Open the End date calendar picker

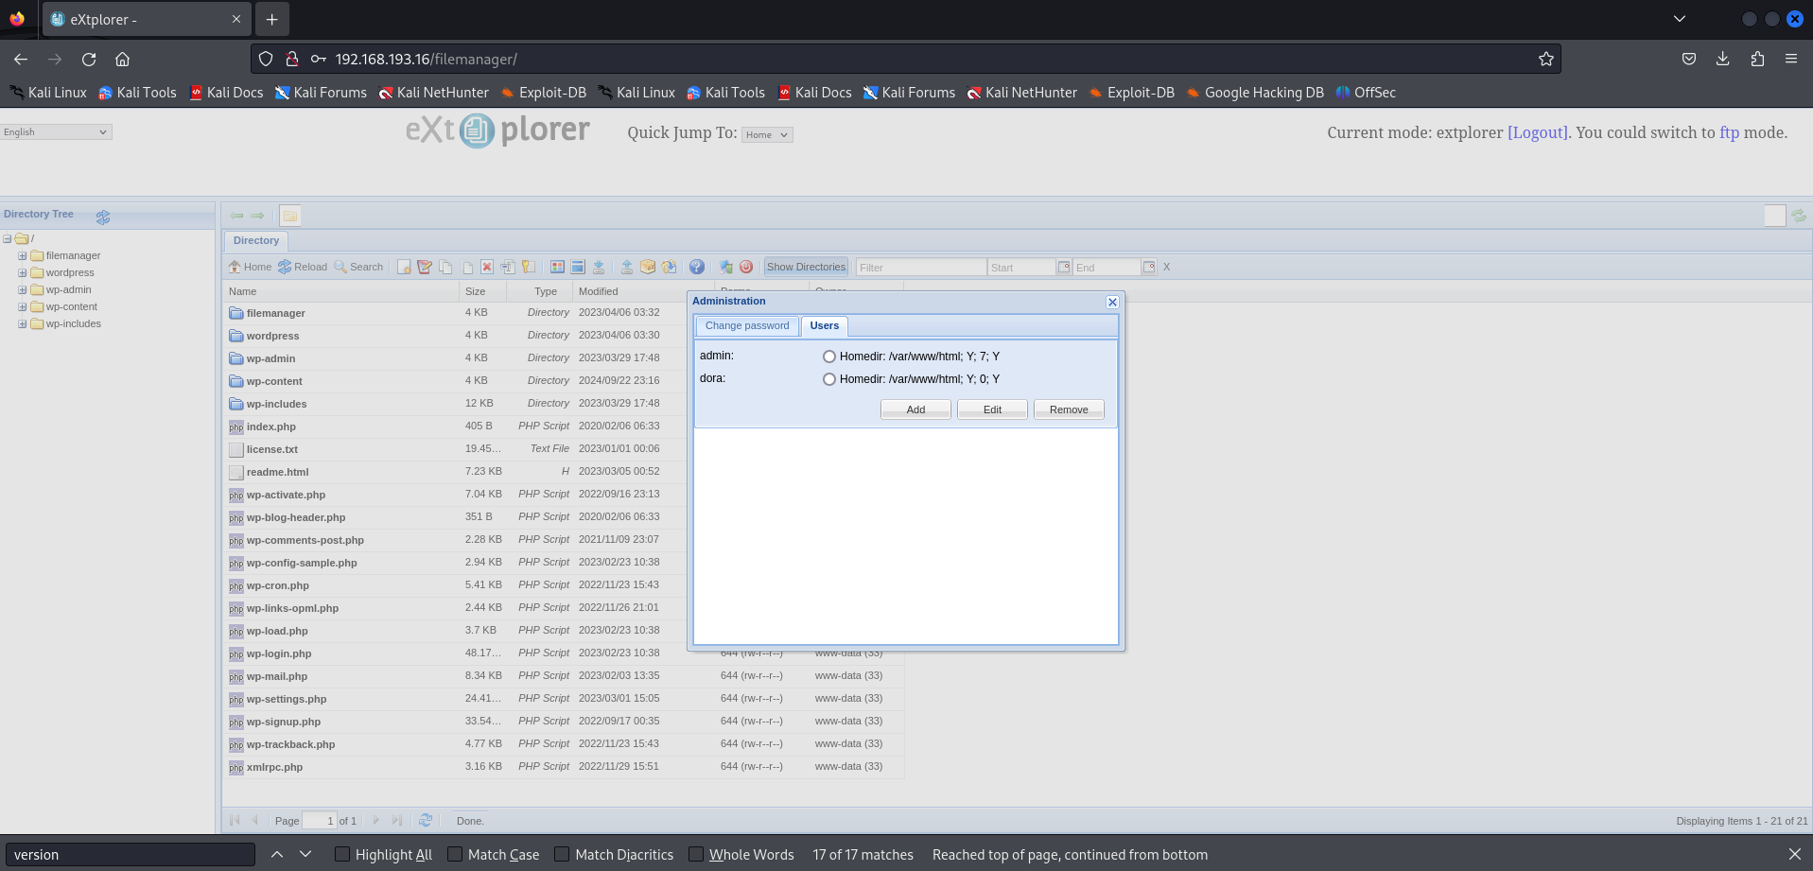[x=1149, y=267]
